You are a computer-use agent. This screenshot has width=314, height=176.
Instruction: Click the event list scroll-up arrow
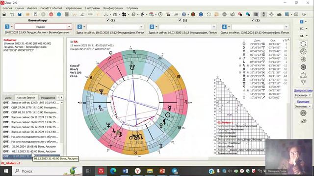point(61,102)
